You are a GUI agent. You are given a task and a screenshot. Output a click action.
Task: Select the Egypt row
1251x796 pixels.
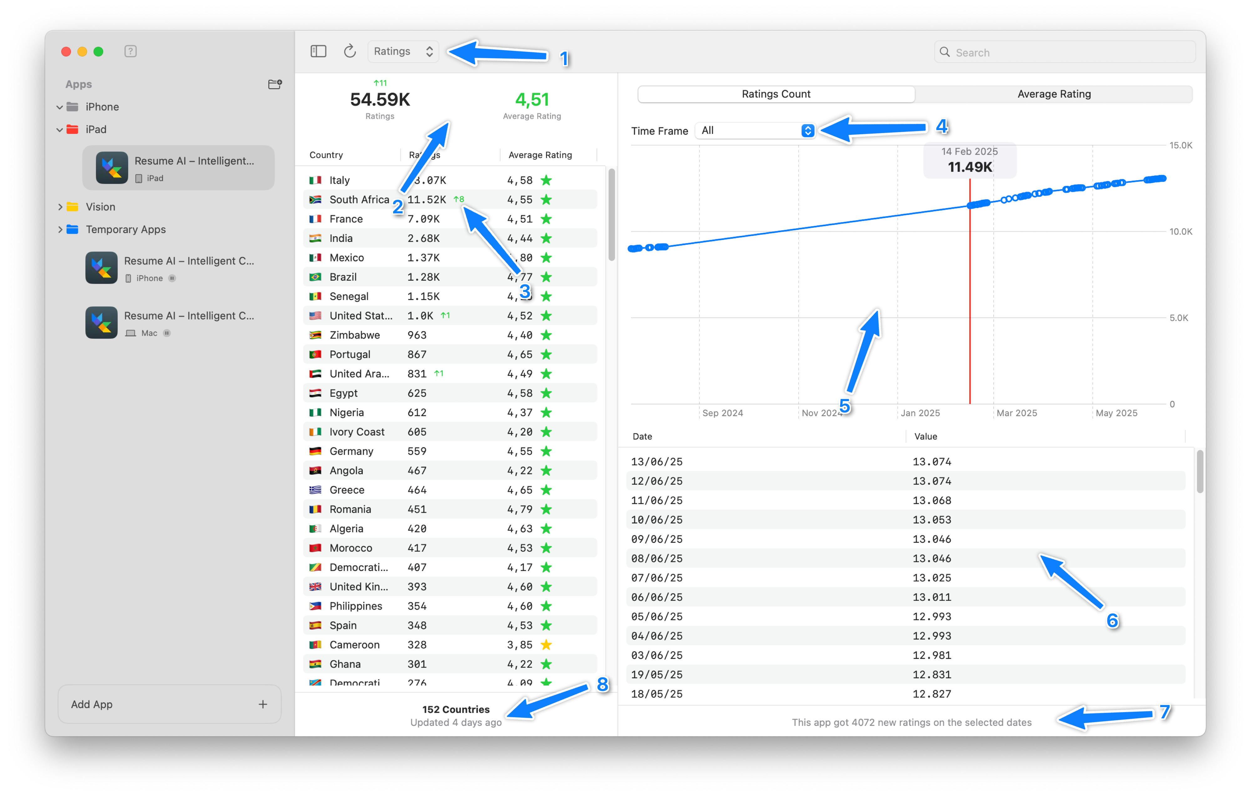(450, 393)
